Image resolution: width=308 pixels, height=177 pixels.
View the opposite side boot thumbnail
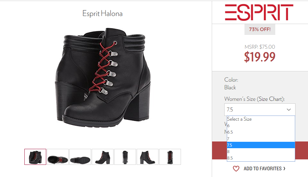tap(148, 157)
